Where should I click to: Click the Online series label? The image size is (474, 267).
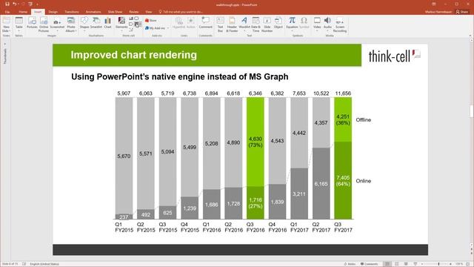(x=364, y=181)
